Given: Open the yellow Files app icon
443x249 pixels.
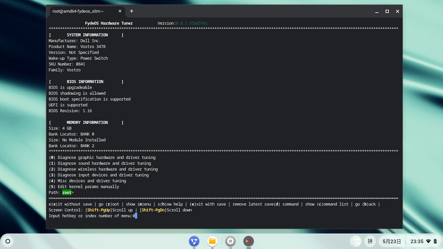Looking at the screenshot, I should click(x=212, y=241).
